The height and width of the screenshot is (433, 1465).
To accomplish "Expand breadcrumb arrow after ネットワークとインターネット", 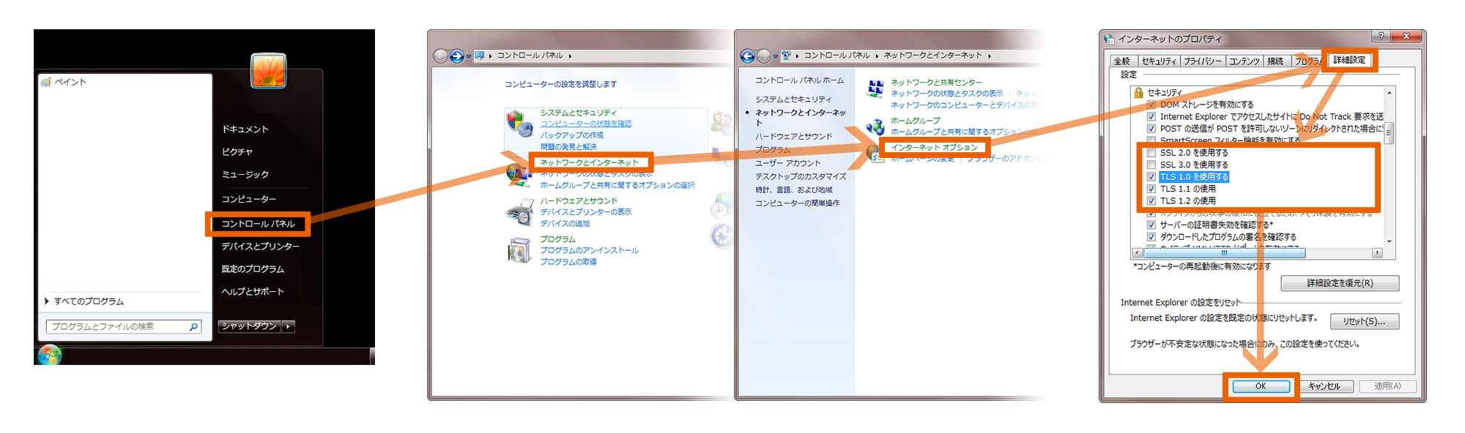I will point(990,56).
